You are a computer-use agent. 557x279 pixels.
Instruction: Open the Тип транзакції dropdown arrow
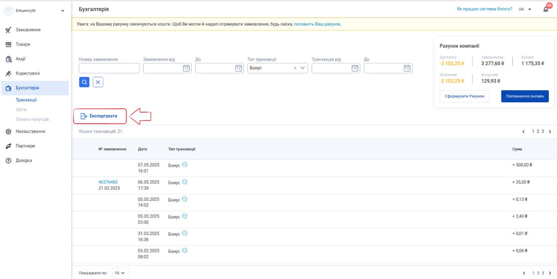click(x=303, y=68)
